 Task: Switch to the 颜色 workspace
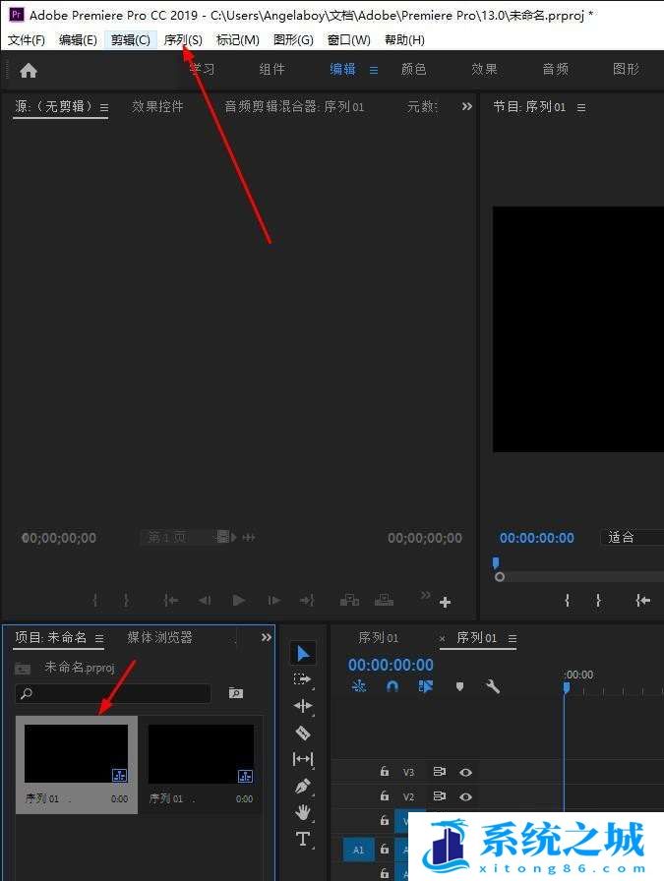click(x=413, y=69)
